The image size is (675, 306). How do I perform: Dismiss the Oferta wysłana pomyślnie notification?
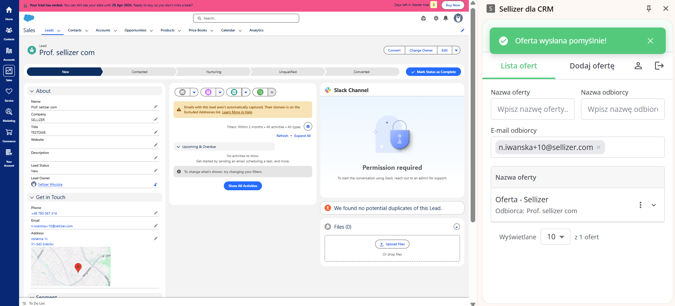(x=650, y=41)
